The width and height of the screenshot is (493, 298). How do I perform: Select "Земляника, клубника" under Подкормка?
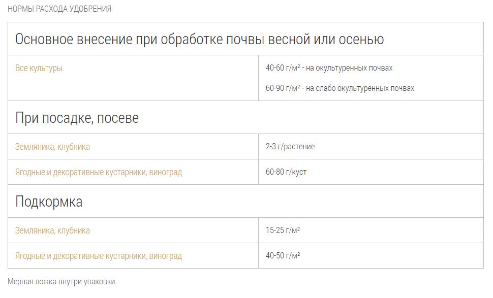click(x=52, y=230)
